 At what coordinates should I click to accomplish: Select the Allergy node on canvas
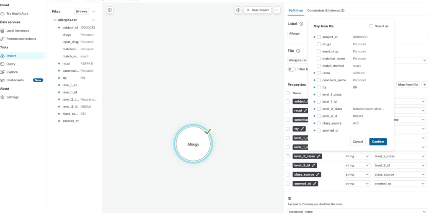(193, 144)
